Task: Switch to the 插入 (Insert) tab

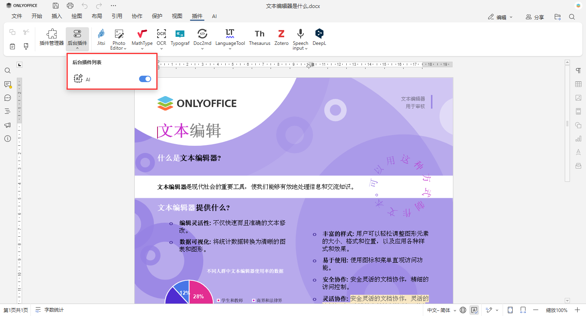Action: pyautogui.click(x=57, y=16)
